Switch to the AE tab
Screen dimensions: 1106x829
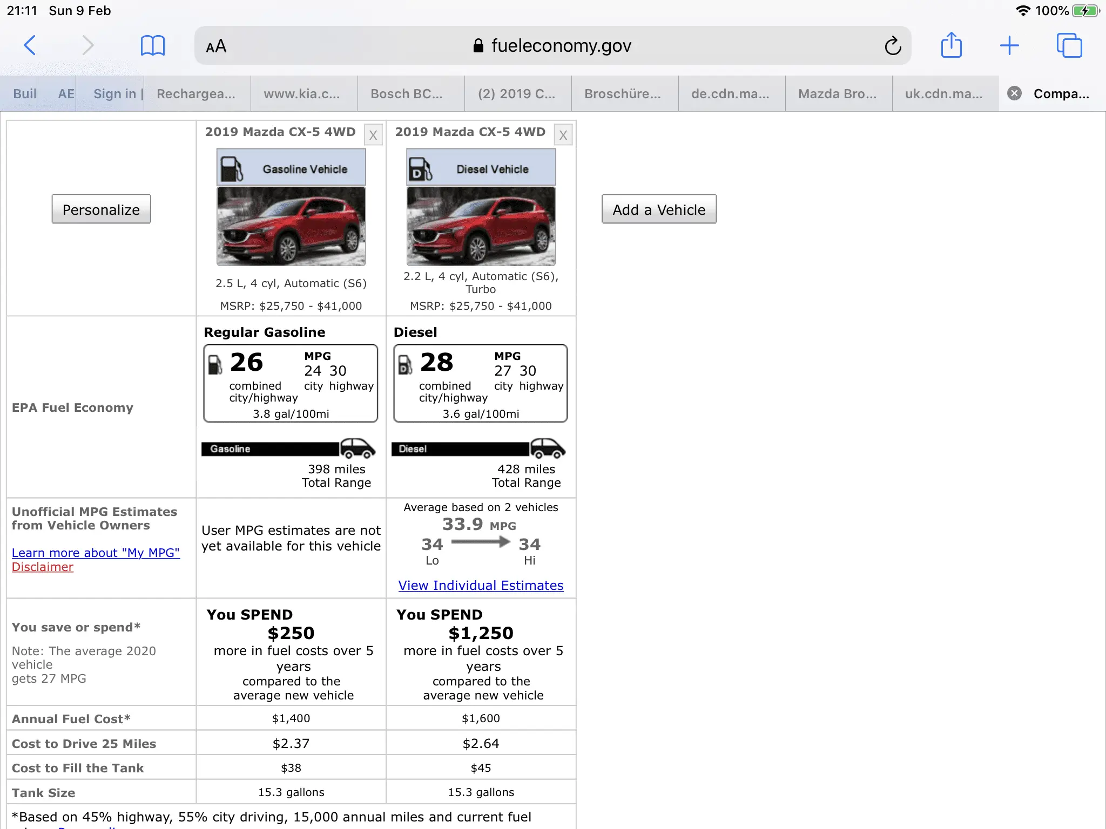[x=57, y=94]
